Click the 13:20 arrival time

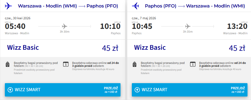click(x=237, y=26)
